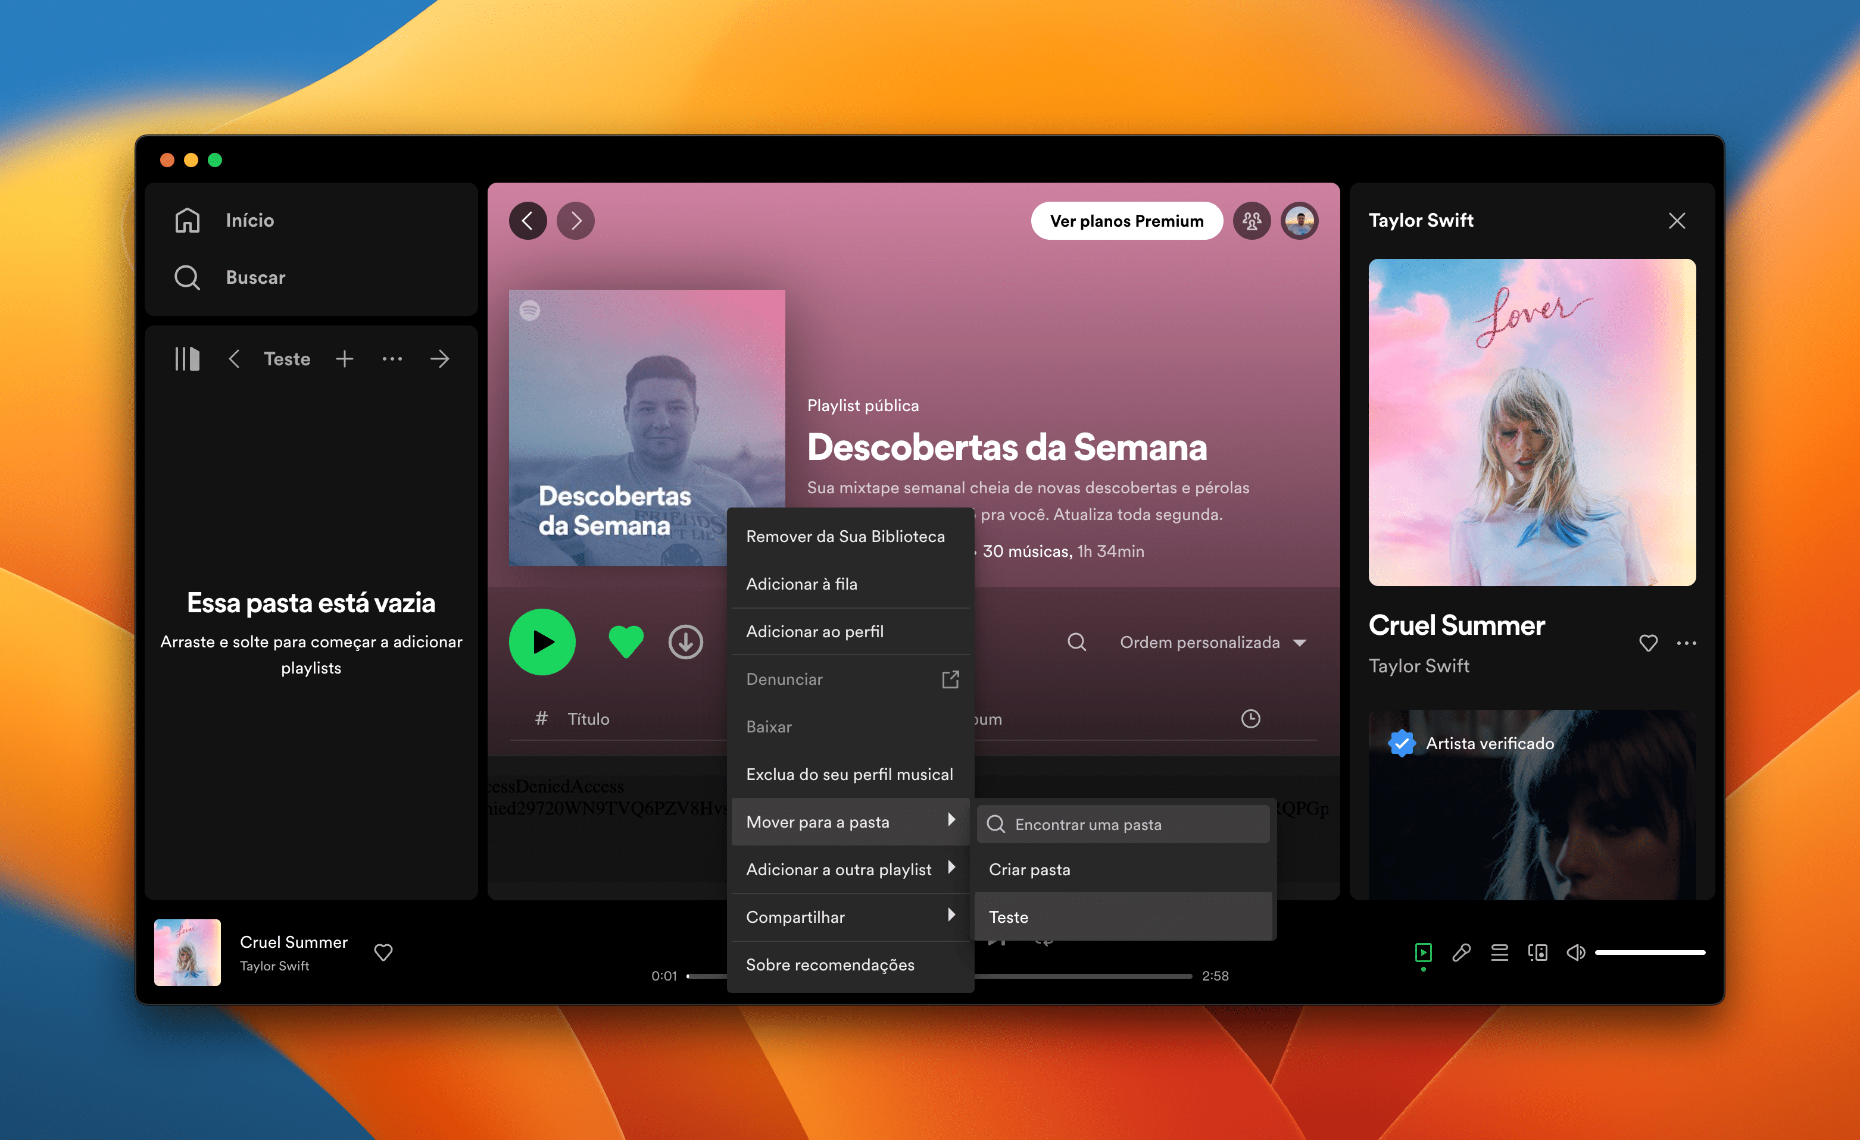
Task: Click the Ver planos Premium button
Action: [x=1127, y=220]
